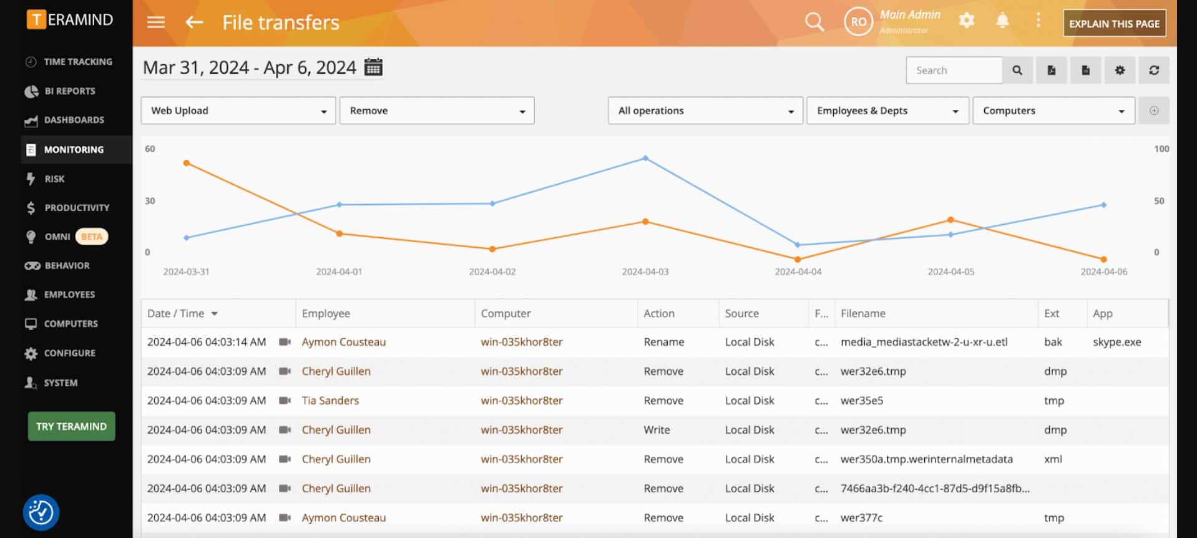Image resolution: width=1197 pixels, height=538 pixels.
Task: Play recording icon in Tia Sanders row
Action: coord(285,401)
